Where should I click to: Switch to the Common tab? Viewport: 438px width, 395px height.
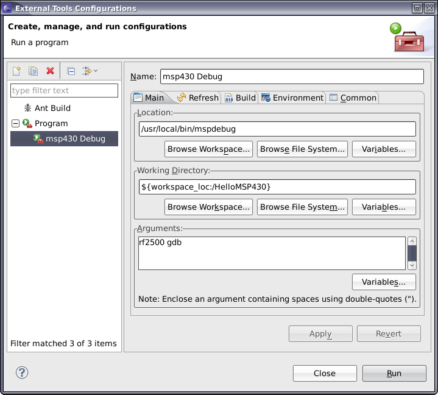[x=353, y=98]
